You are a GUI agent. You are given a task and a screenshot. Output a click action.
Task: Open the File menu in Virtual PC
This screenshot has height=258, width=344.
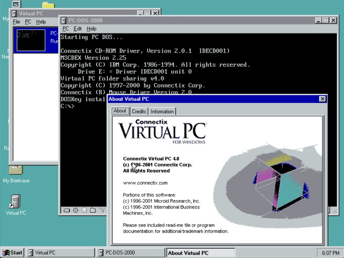[x=16, y=22]
